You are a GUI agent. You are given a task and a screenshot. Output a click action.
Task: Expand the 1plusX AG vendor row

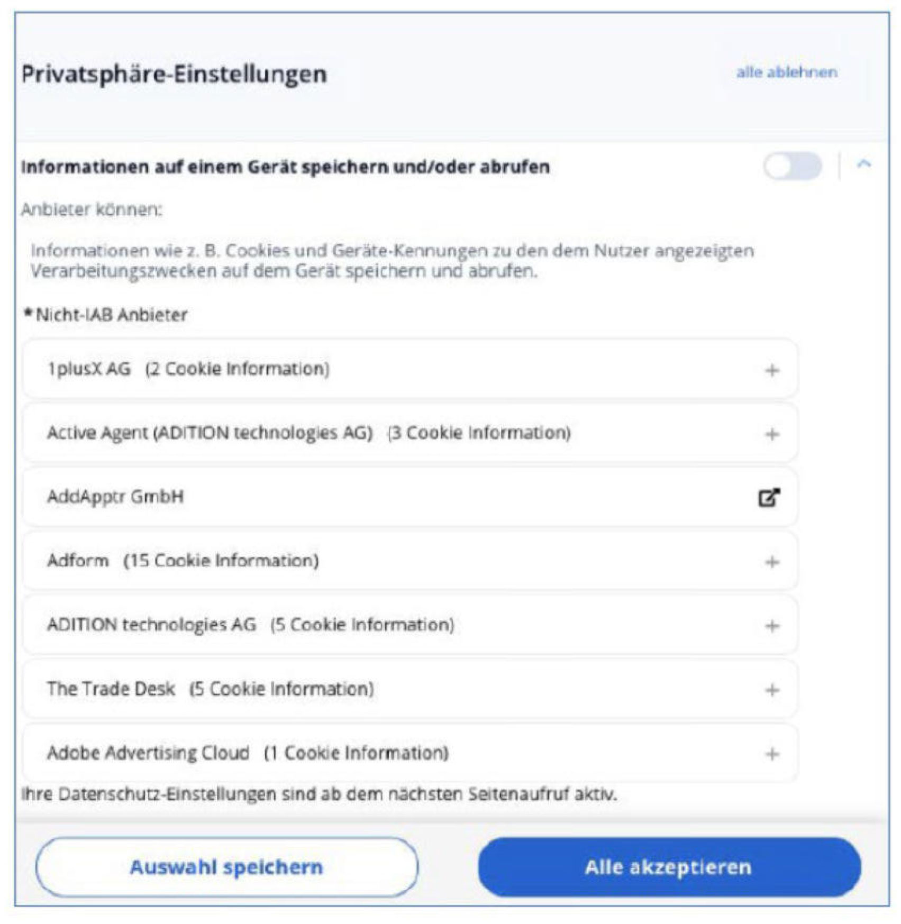[x=188, y=369]
